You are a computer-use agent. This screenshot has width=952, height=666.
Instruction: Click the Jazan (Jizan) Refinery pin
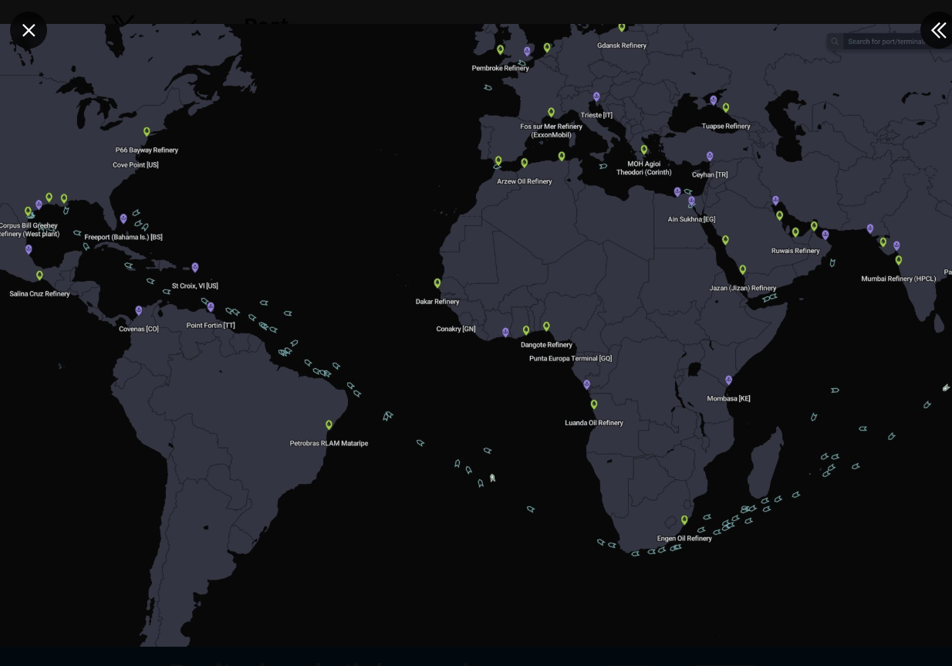743,270
